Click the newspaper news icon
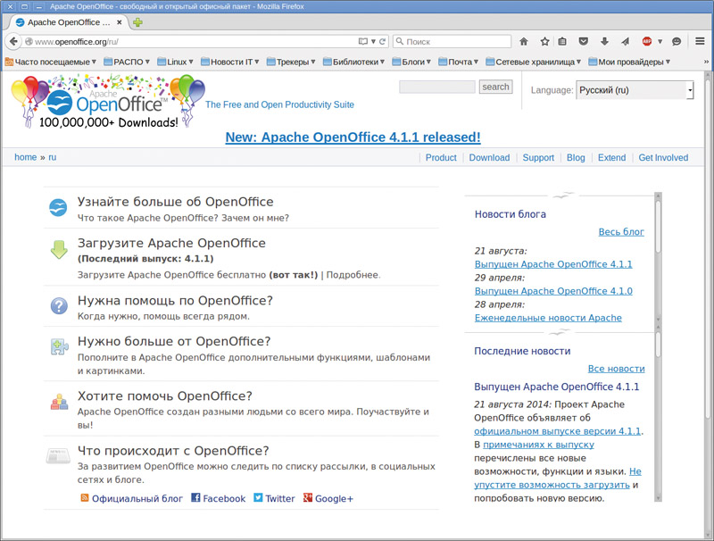Viewport: 714px width, 541px height. pos(58,455)
